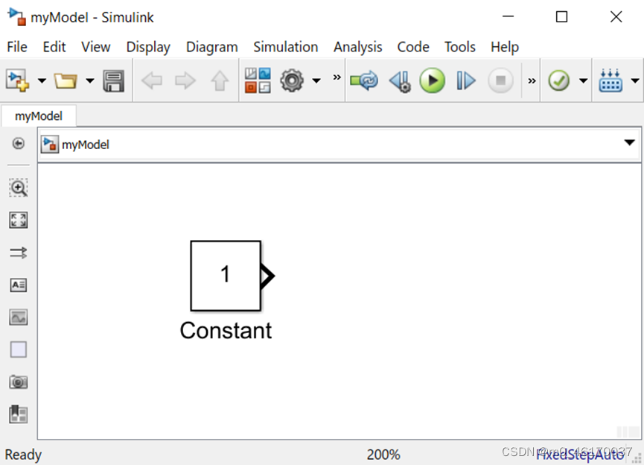Select the Constant block
Viewport: 644px width, 465px height.
[226, 276]
